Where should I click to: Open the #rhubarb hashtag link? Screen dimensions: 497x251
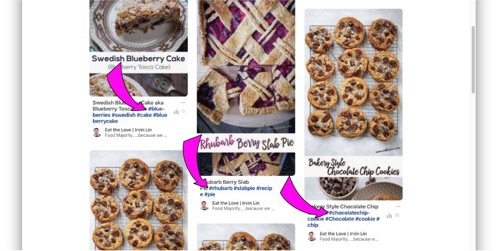point(220,188)
